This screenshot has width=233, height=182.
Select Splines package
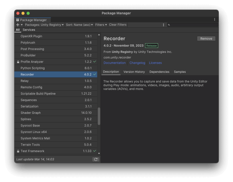pyautogui.click(x=56, y=119)
